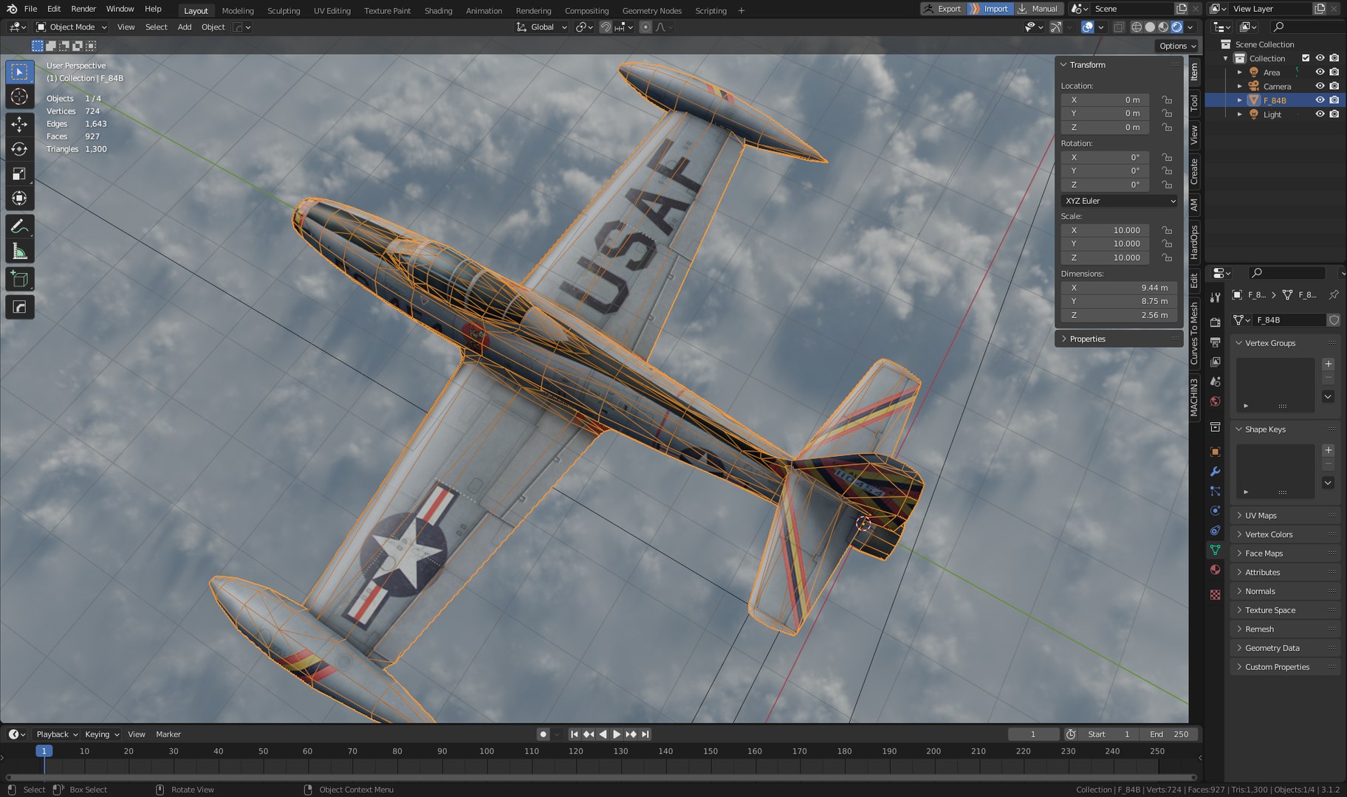Activate the Rotate tool
The image size is (1347, 797).
pyautogui.click(x=20, y=148)
